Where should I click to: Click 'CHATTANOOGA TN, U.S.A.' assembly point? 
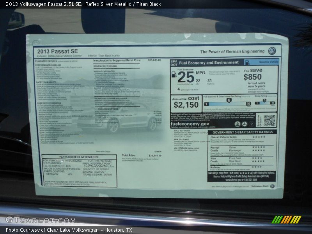pyautogui.click(x=99, y=167)
